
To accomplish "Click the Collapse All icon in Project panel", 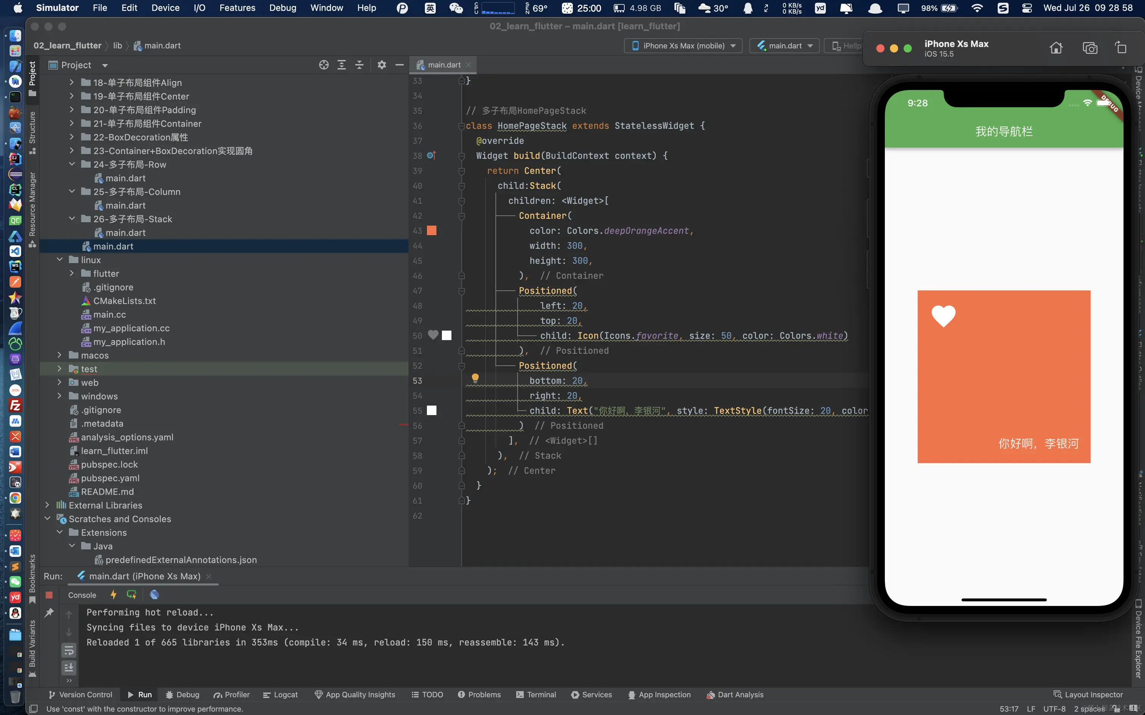I will (x=359, y=65).
